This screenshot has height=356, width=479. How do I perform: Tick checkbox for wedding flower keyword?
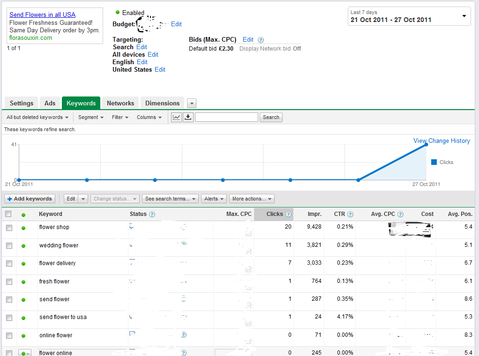coord(9,246)
